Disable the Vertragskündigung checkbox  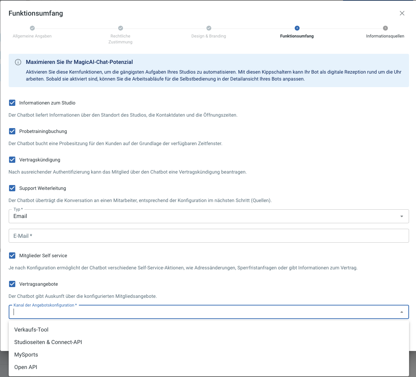pyautogui.click(x=12, y=160)
